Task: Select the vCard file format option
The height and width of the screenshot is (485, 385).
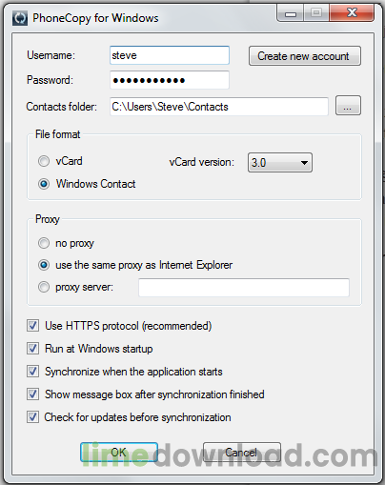Action: point(44,161)
